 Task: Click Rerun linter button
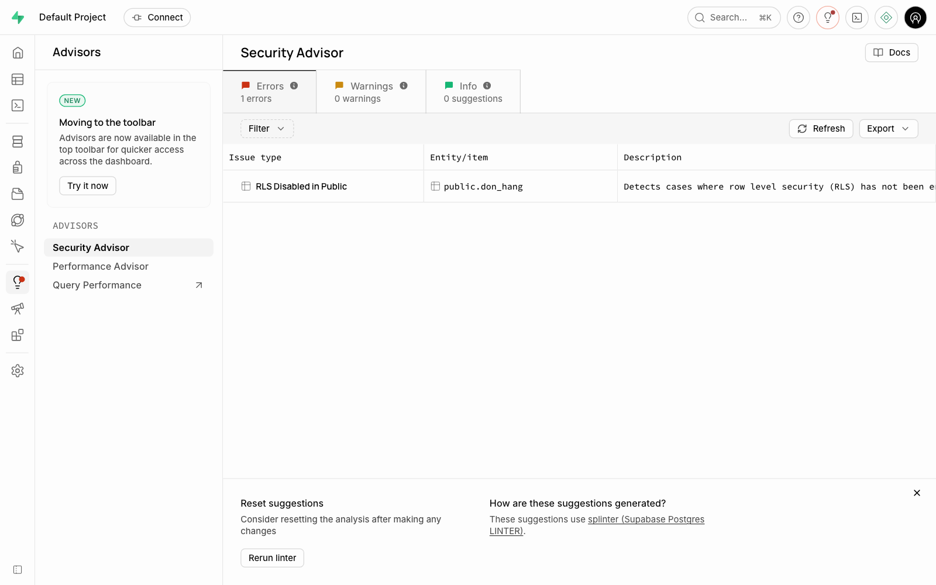273,558
